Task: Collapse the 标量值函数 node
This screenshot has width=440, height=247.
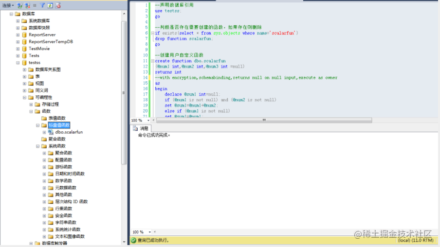Action: [37, 125]
